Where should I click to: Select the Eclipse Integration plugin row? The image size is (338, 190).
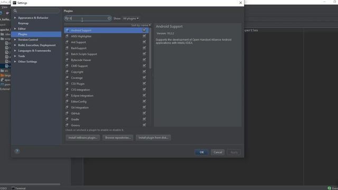click(106, 96)
